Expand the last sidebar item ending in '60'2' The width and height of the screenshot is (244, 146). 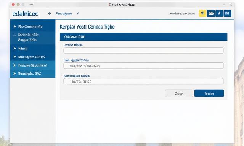[x=32, y=73]
